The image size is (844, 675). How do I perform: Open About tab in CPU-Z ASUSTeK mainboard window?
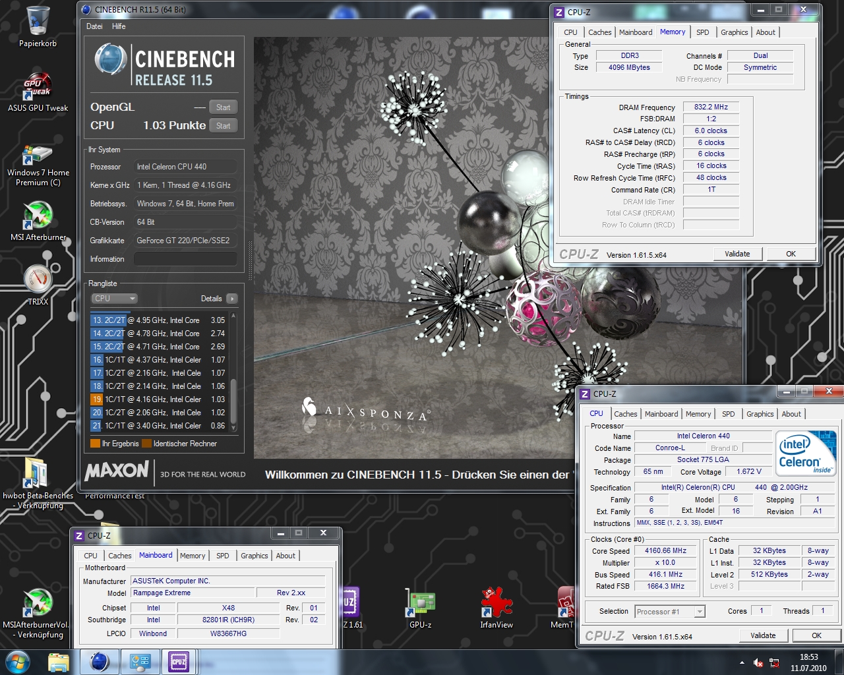286,556
